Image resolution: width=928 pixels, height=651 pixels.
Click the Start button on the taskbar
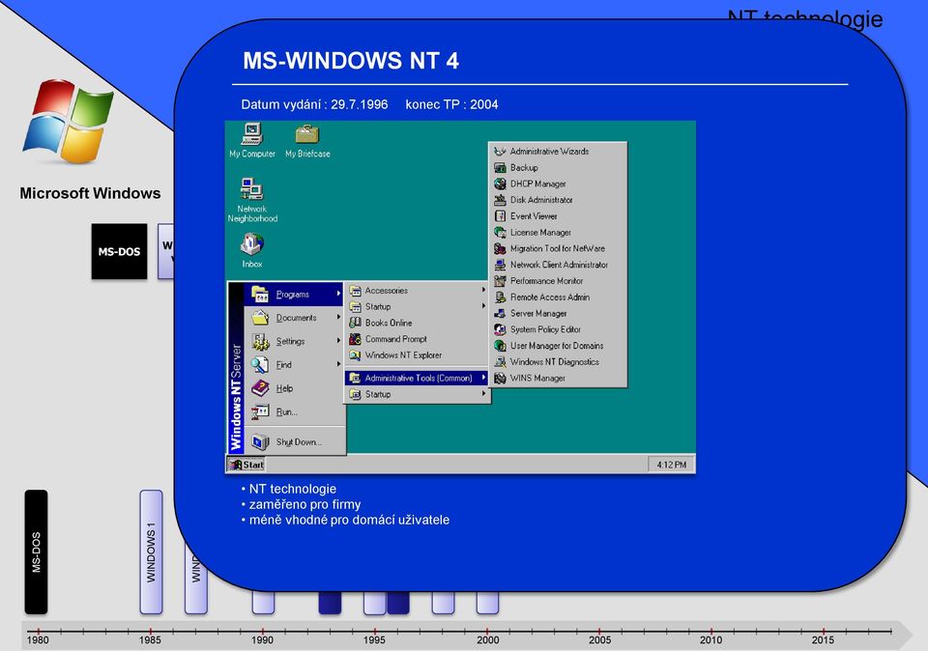(246, 465)
